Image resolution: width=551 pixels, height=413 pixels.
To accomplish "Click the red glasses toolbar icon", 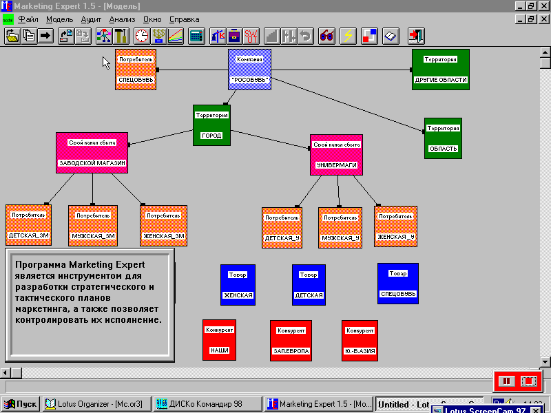I will [x=326, y=36].
